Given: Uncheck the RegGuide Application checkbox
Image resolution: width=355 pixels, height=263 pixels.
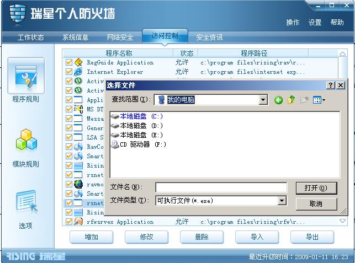Looking at the screenshot, I should click(69, 62).
